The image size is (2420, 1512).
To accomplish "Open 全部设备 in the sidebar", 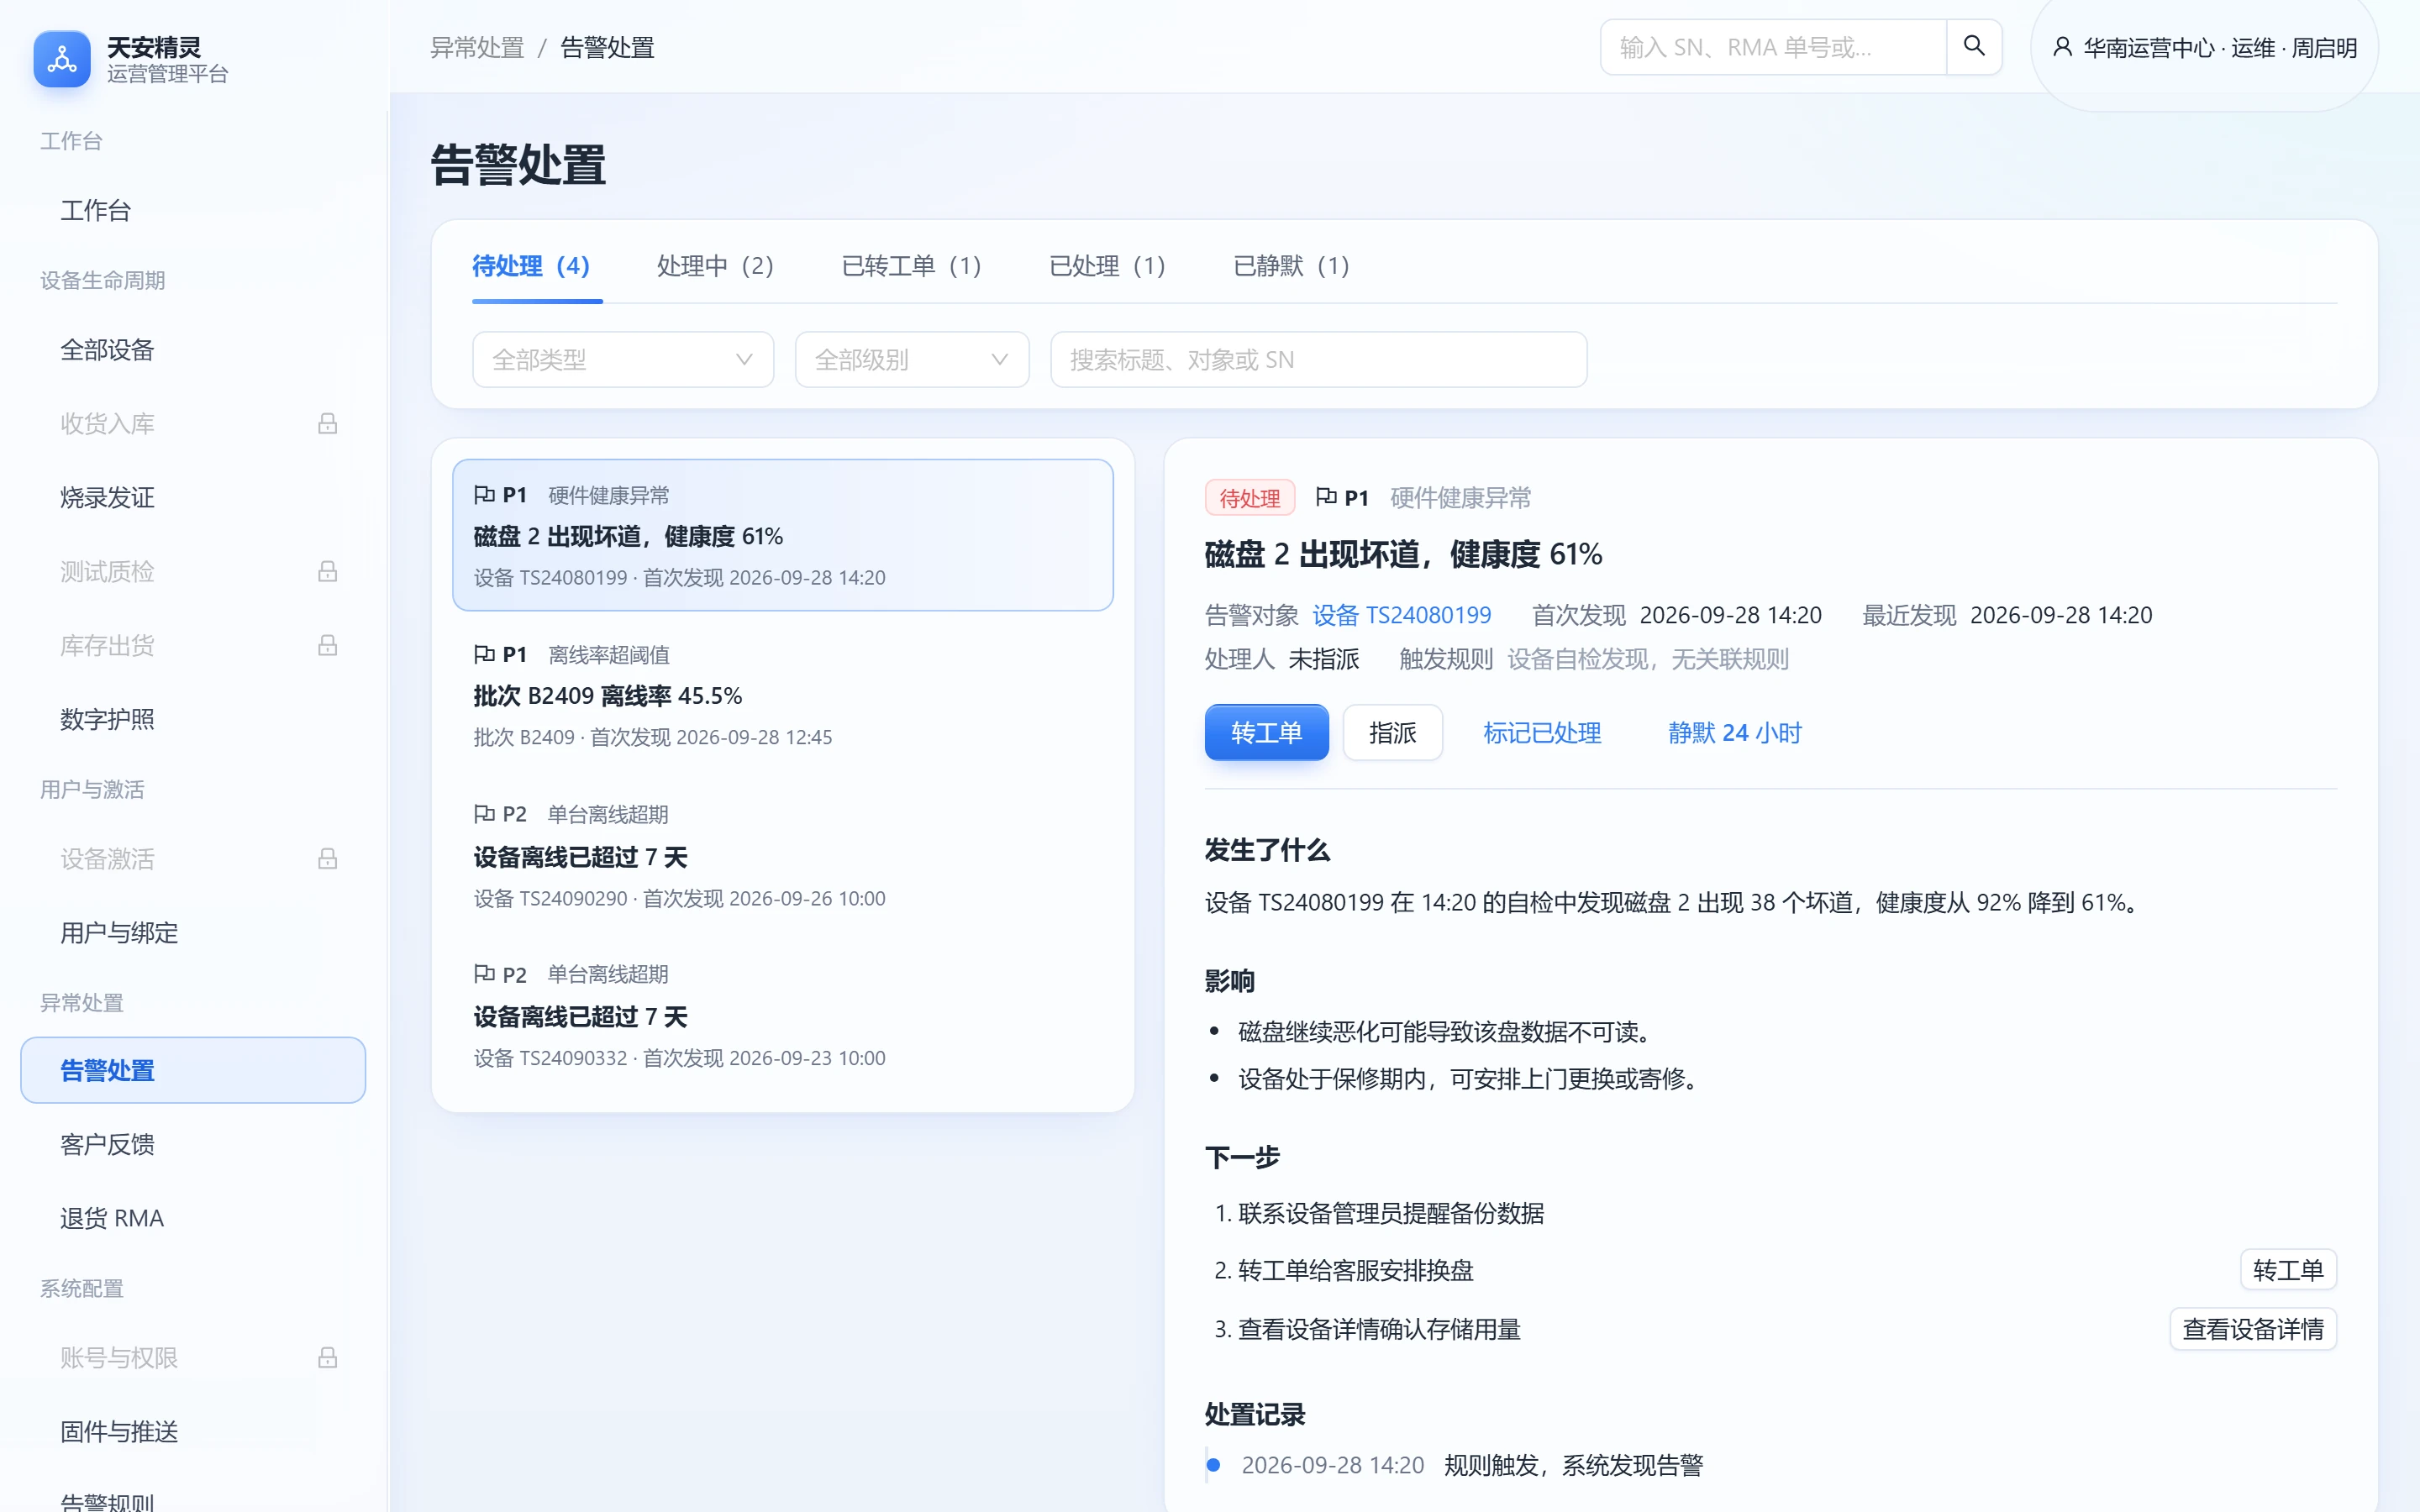I will coord(193,350).
